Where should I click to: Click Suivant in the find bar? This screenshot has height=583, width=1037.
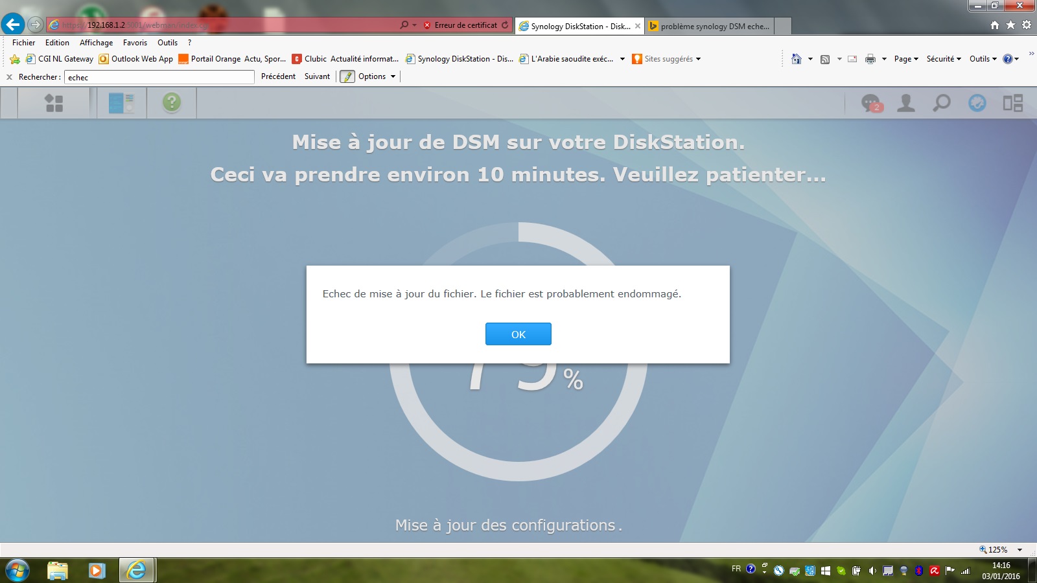[x=317, y=76]
